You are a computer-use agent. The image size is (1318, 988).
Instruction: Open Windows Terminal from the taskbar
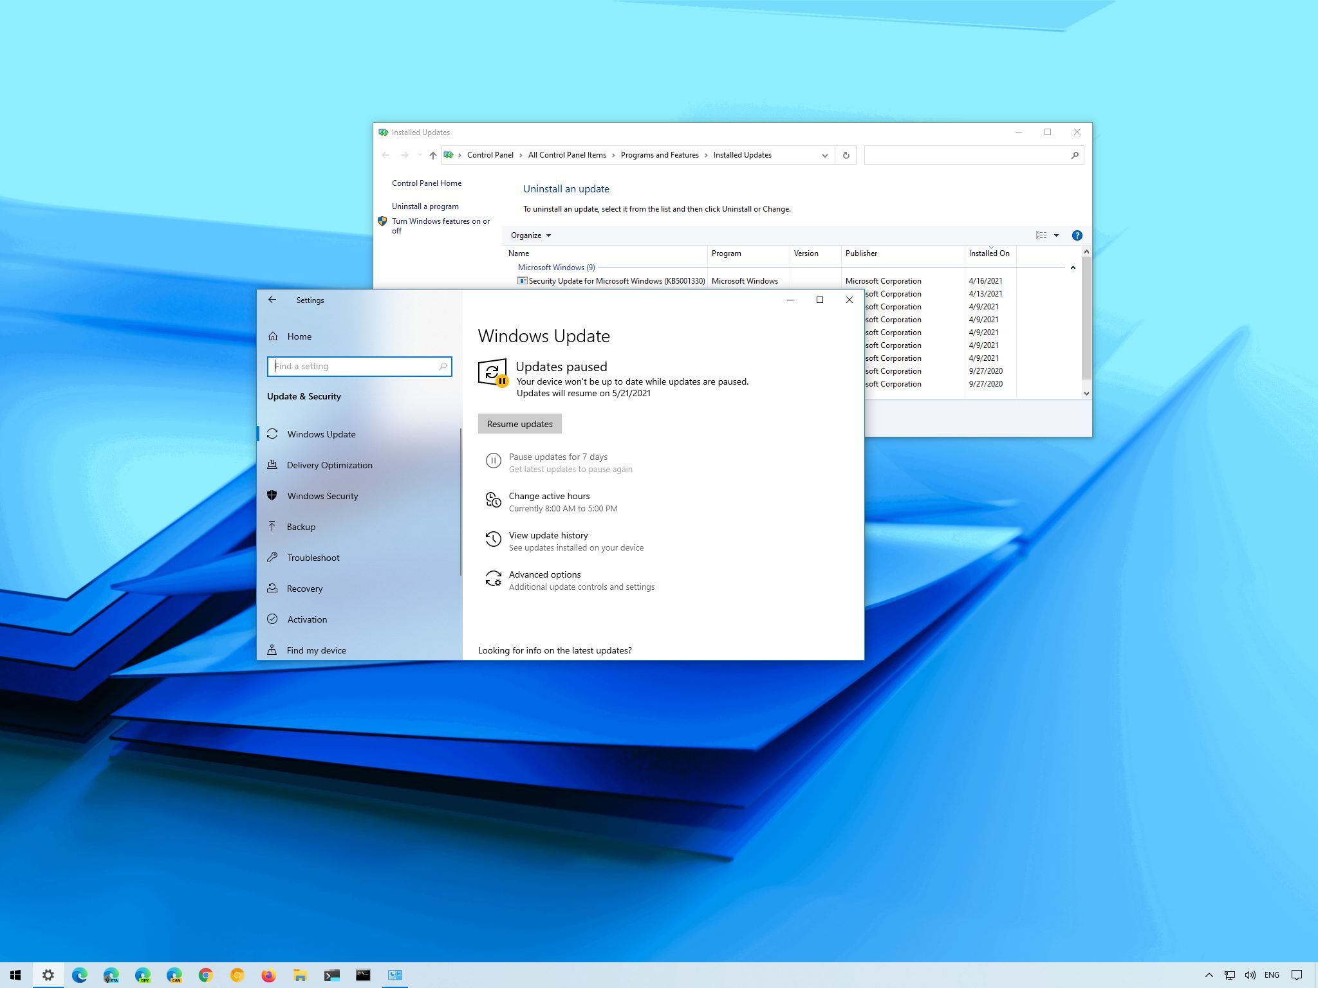332,974
